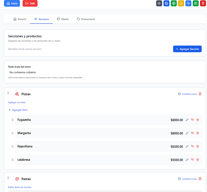Click the calabresa item name
This screenshot has height=192, width=207.
(x=24, y=160)
